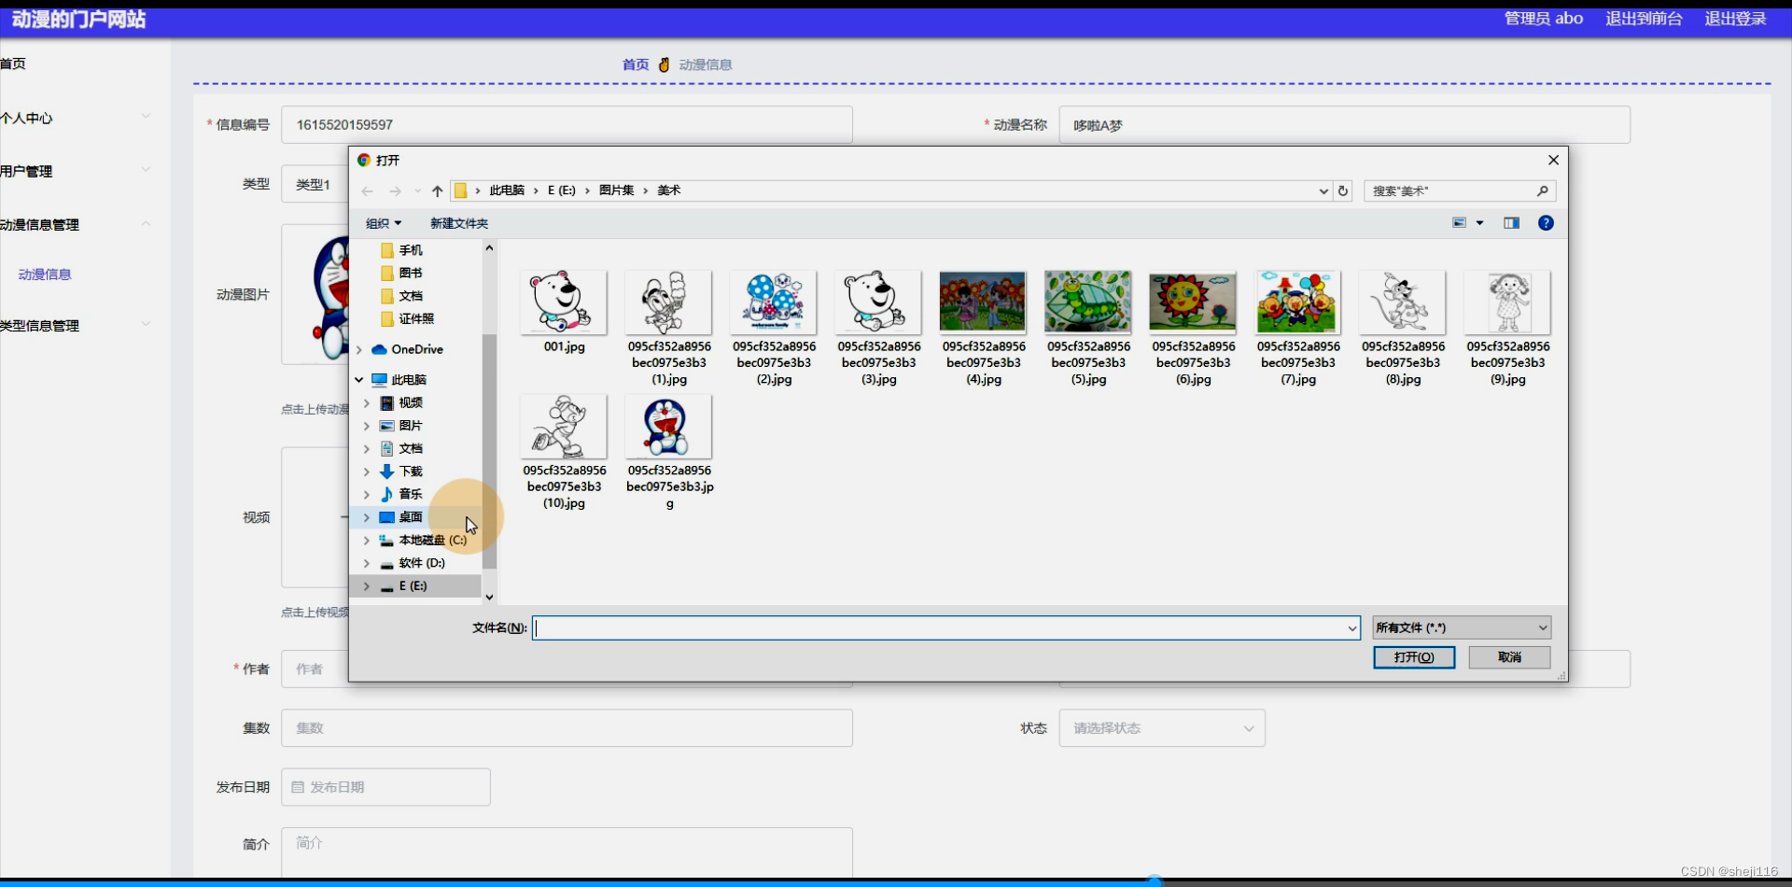The width and height of the screenshot is (1792, 887).
Task: Open 用户管理 sidebar menu
Action: [75, 171]
